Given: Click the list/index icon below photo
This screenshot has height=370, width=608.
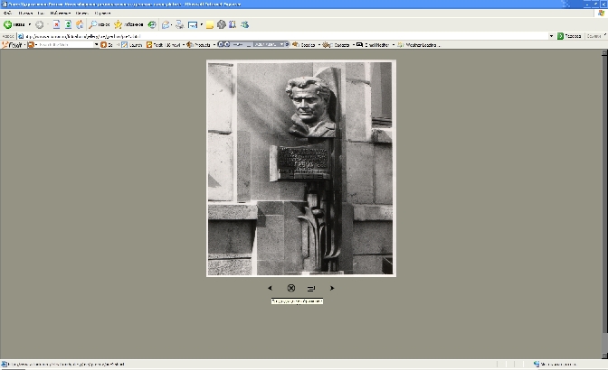Looking at the screenshot, I should [311, 289].
